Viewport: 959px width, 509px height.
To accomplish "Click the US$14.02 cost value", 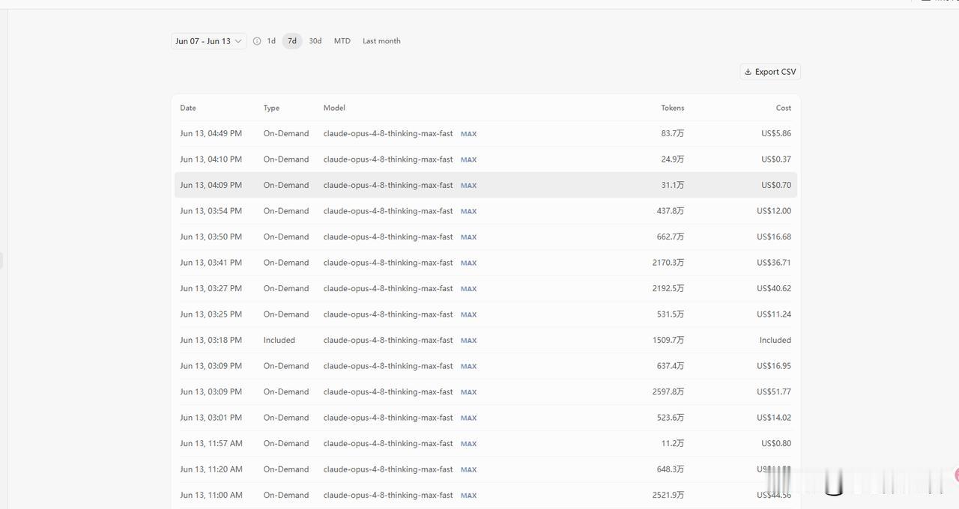I will point(774,418).
